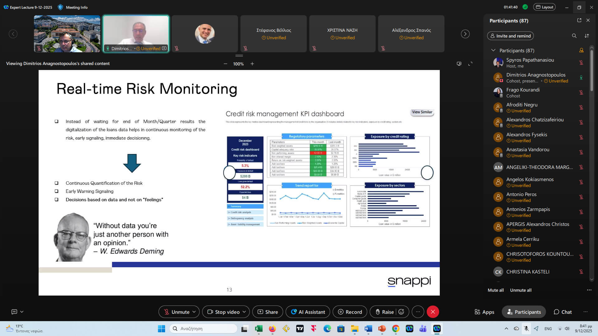Open the audio options dropdown beside Unmute
The width and height of the screenshot is (598, 336).
[x=194, y=312]
